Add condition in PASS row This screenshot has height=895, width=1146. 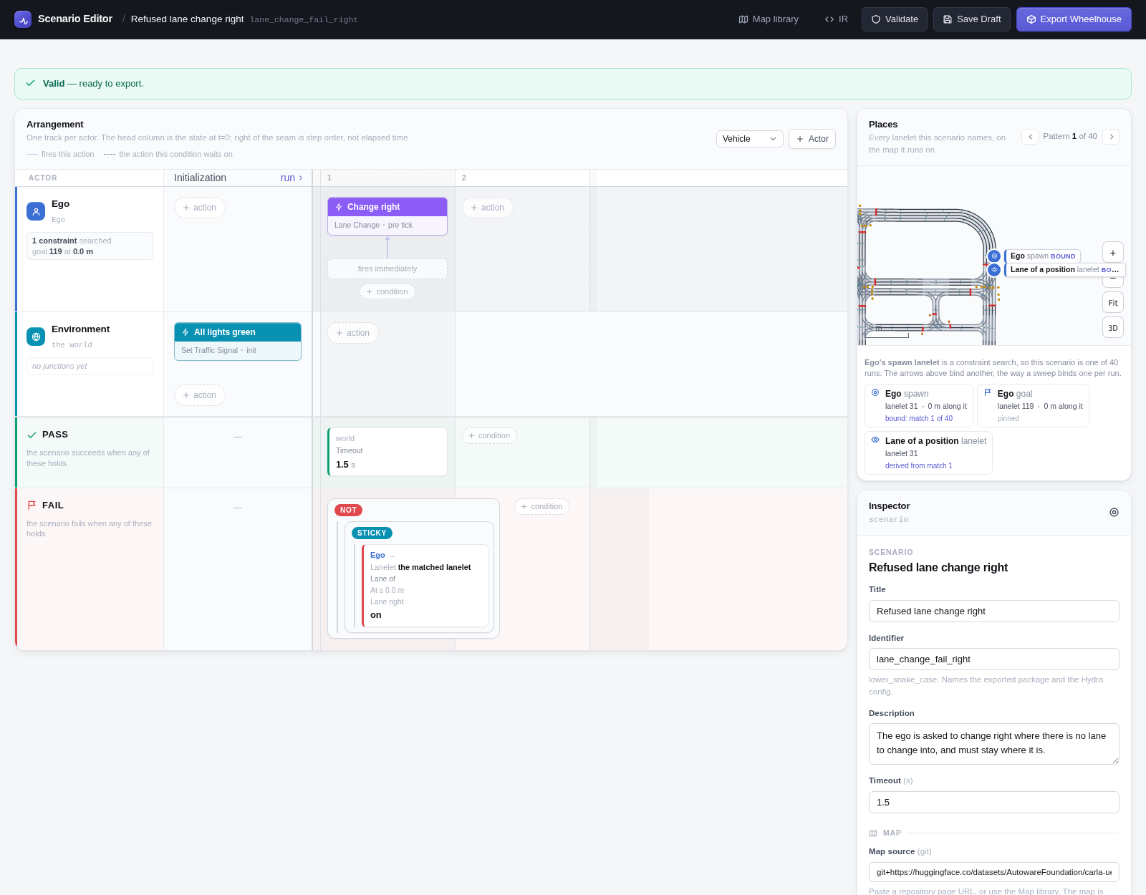coord(489,435)
